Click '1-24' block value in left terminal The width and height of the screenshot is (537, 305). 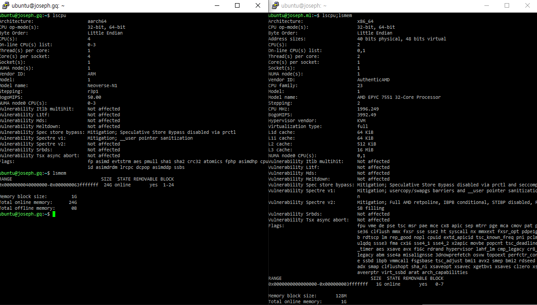169,185
